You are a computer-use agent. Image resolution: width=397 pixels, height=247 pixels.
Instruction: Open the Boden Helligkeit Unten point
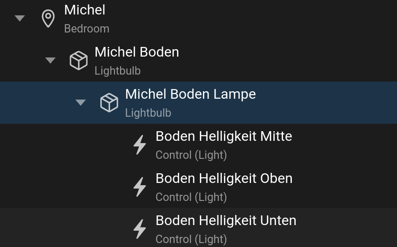point(198,227)
